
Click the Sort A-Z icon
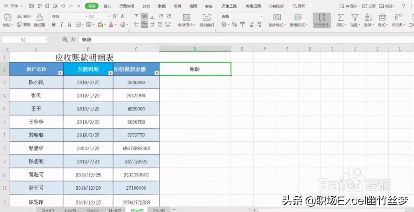pos(368,18)
